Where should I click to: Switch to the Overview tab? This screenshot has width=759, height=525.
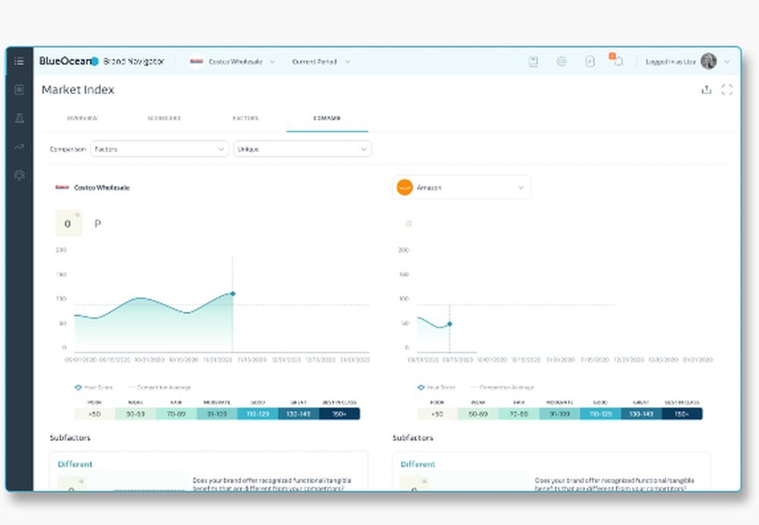click(x=82, y=118)
